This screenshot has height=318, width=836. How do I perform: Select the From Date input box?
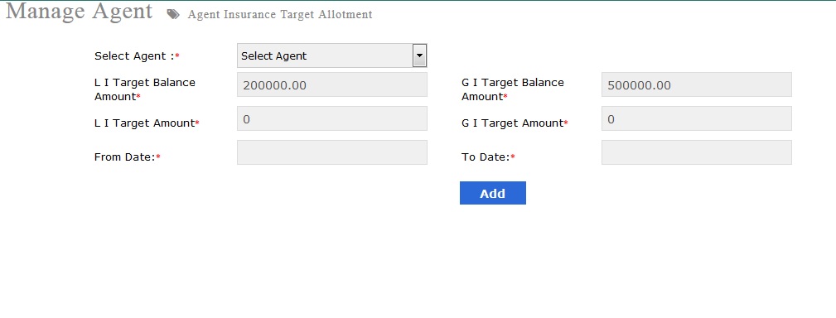331,152
